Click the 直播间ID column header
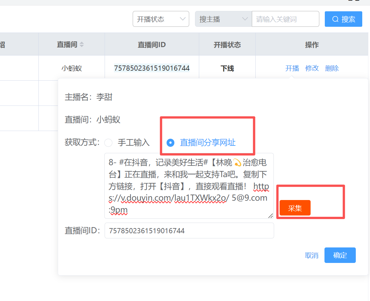 151,45
